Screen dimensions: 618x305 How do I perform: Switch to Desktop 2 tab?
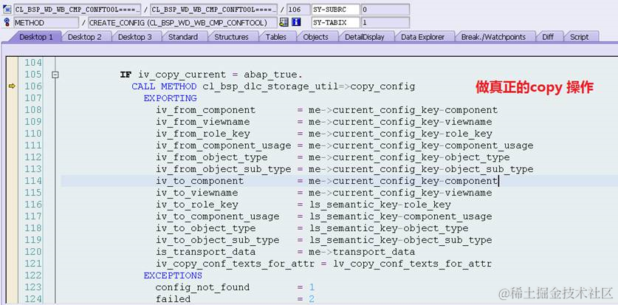[84, 37]
